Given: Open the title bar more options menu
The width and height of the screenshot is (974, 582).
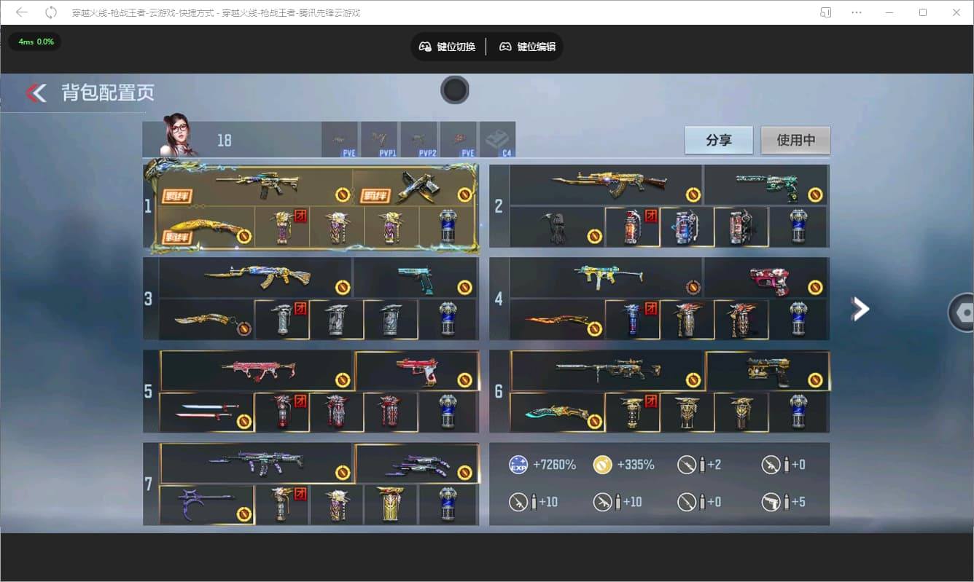Looking at the screenshot, I should tap(857, 12).
